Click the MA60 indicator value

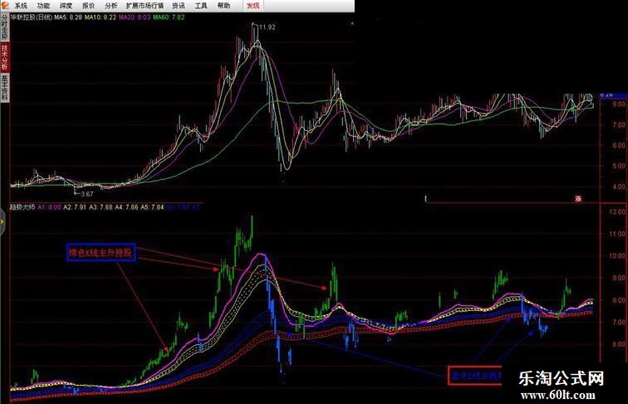(169, 17)
